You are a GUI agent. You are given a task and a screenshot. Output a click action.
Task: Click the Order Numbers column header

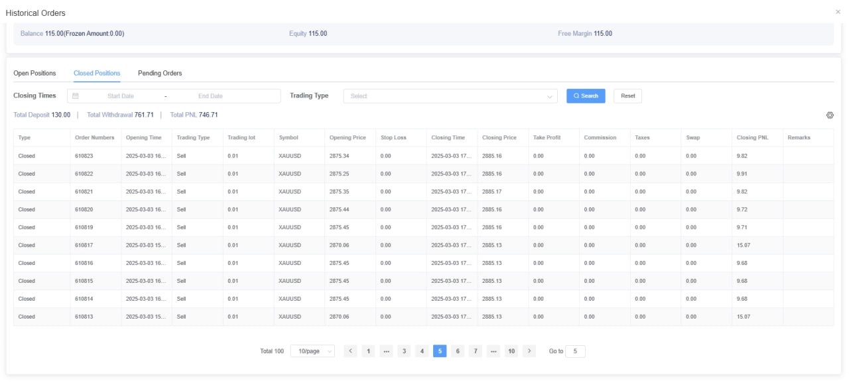coord(96,138)
